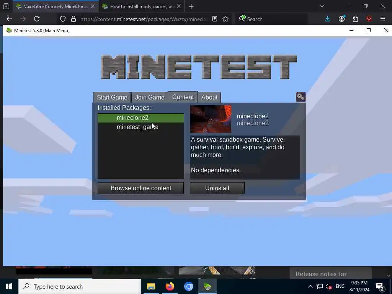
Task: Select mineclone2 in Installed Packages
Action: point(141,118)
